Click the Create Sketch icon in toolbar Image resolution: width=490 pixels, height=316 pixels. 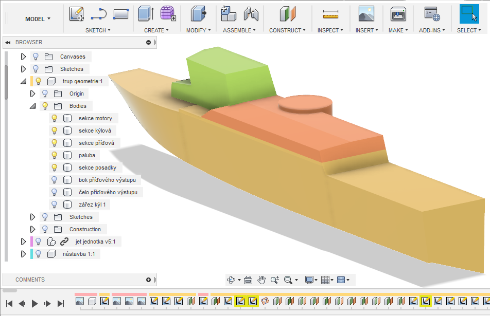pyautogui.click(x=77, y=14)
